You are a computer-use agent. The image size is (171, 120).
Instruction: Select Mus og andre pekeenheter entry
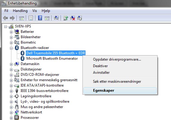(42, 107)
